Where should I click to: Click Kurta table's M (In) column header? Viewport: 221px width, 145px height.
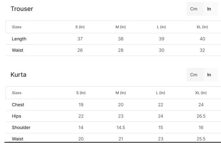click(121, 93)
